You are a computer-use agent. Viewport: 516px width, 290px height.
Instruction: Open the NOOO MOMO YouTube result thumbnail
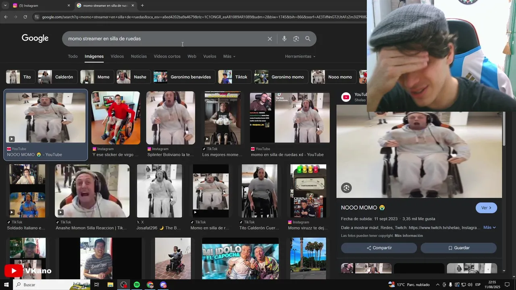(x=46, y=118)
